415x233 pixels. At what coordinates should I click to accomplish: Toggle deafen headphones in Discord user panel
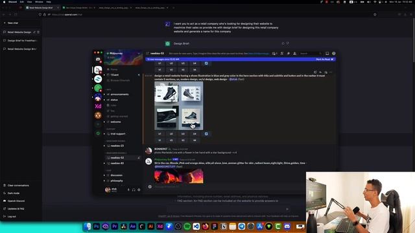(x=134, y=190)
